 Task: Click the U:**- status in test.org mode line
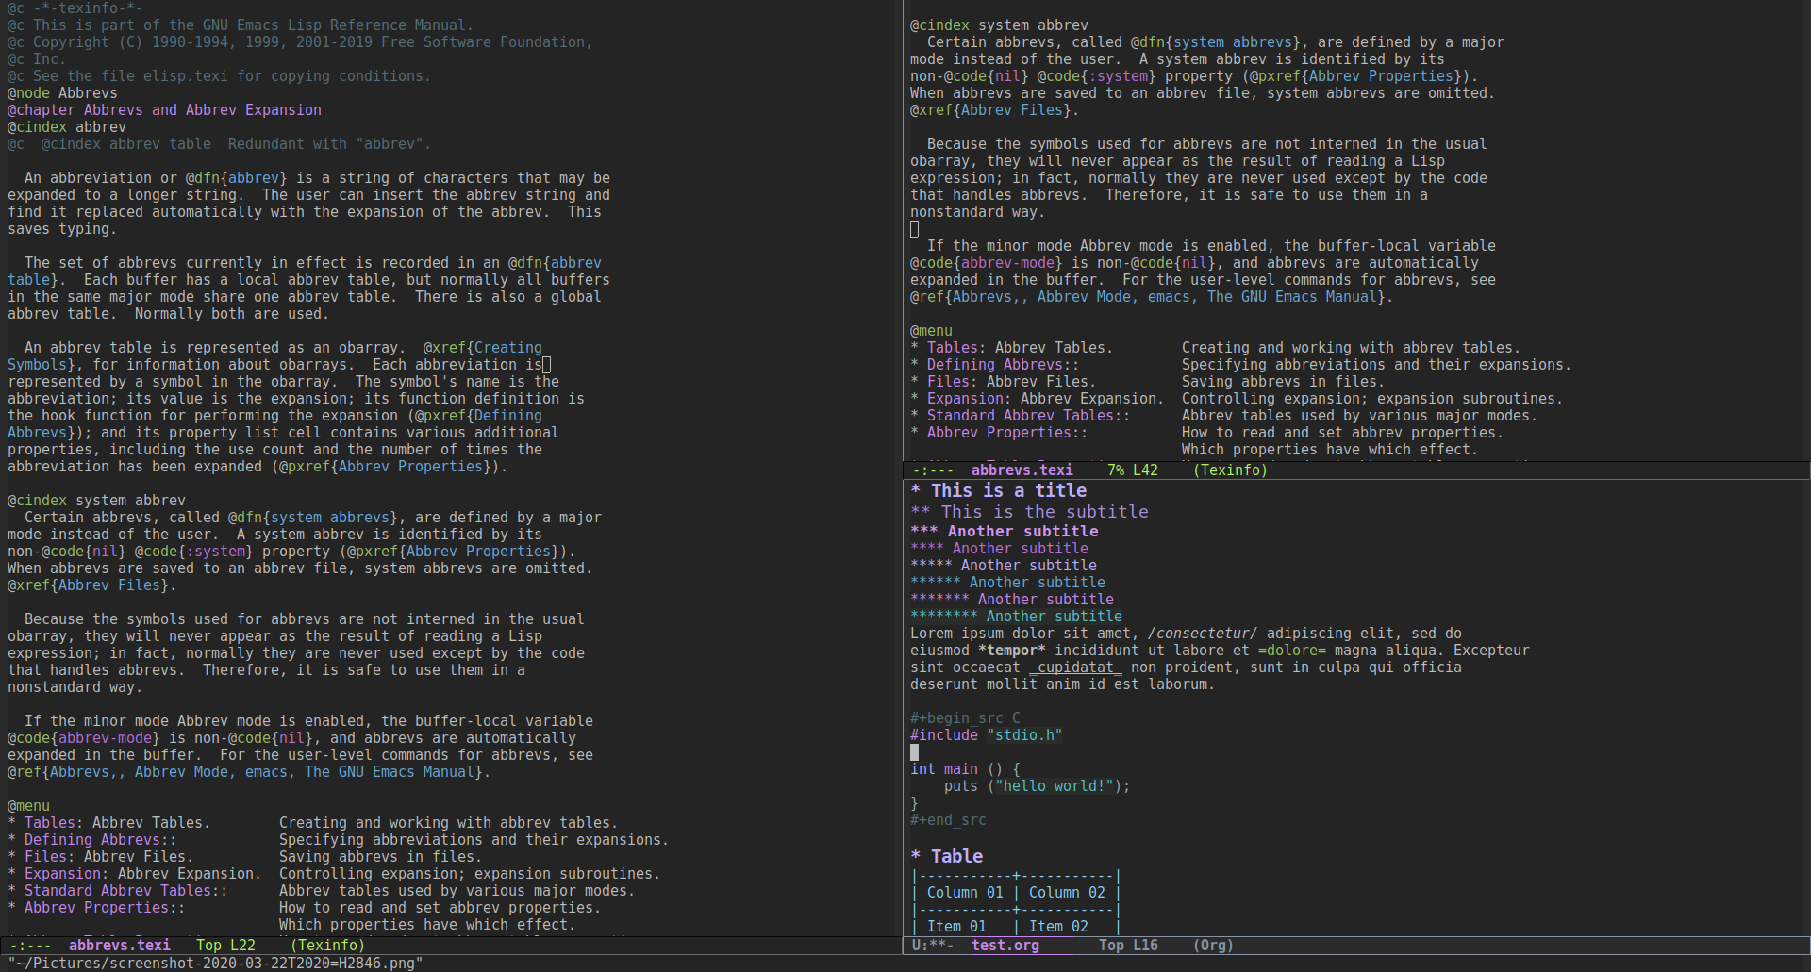[933, 945]
